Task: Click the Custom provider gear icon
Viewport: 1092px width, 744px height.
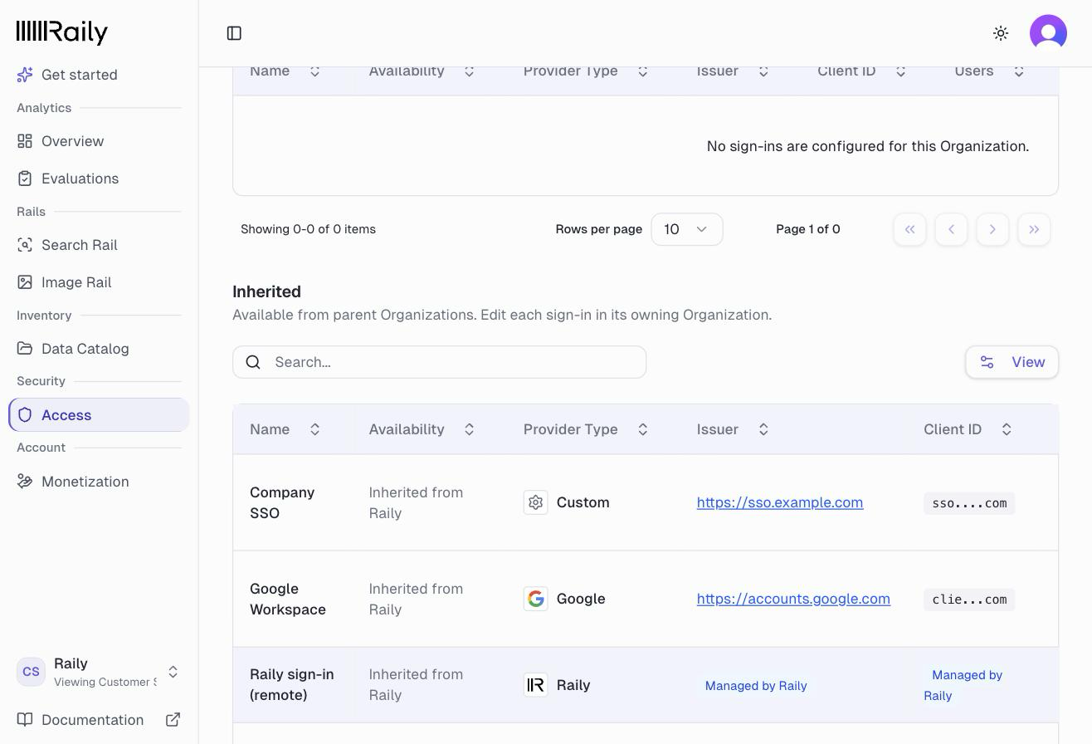Action: click(535, 502)
